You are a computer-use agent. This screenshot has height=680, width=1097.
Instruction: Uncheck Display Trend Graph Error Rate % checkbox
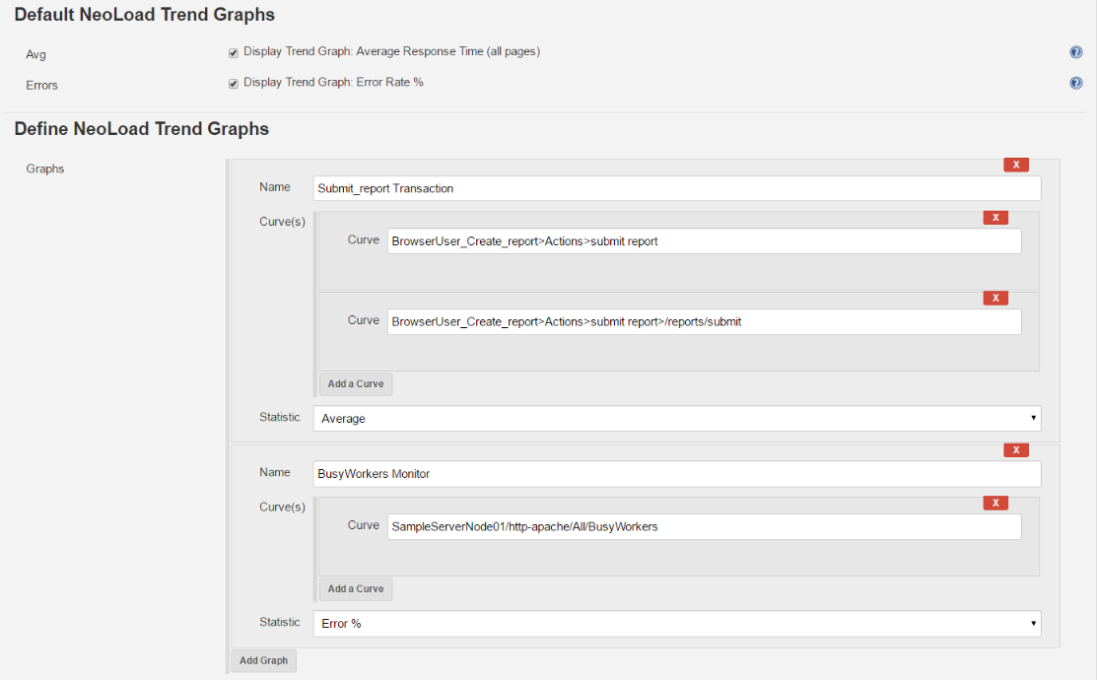[233, 83]
